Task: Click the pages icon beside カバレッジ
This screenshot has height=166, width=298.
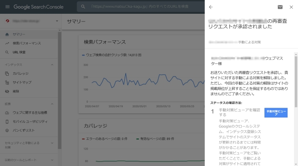Action: point(7,73)
